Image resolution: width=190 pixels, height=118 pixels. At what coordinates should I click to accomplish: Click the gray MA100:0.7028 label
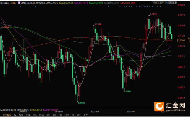[112, 3]
